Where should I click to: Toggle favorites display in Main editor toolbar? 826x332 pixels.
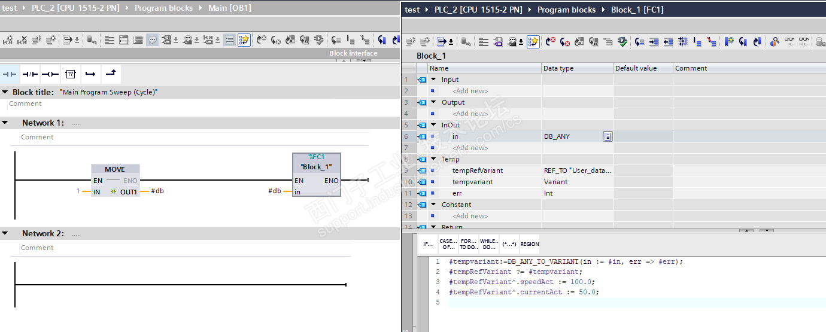[244, 40]
